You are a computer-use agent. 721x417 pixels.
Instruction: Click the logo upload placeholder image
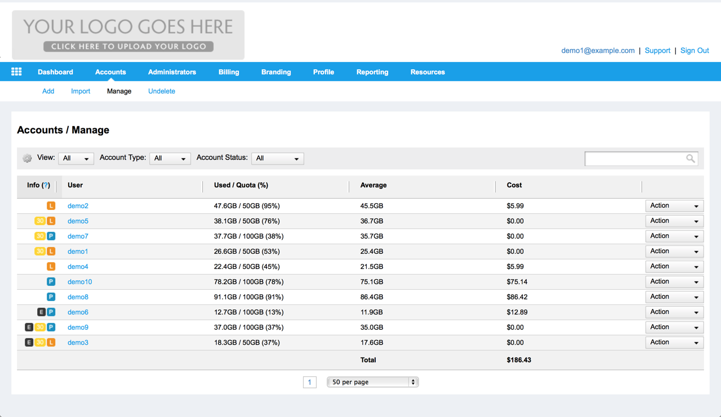pyautogui.click(x=128, y=35)
